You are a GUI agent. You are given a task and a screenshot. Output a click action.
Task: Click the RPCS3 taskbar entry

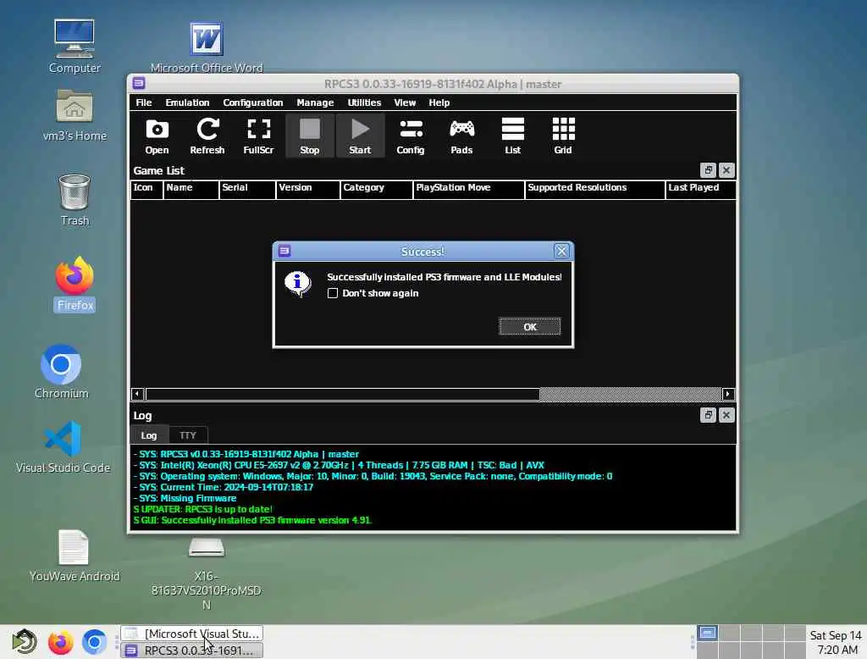pyautogui.click(x=191, y=651)
